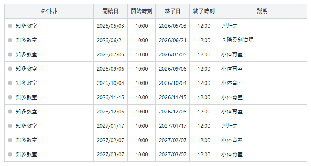Click the gray dot in the 2027/01/17 row
The width and height of the screenshot is (311, 166).
10,126
